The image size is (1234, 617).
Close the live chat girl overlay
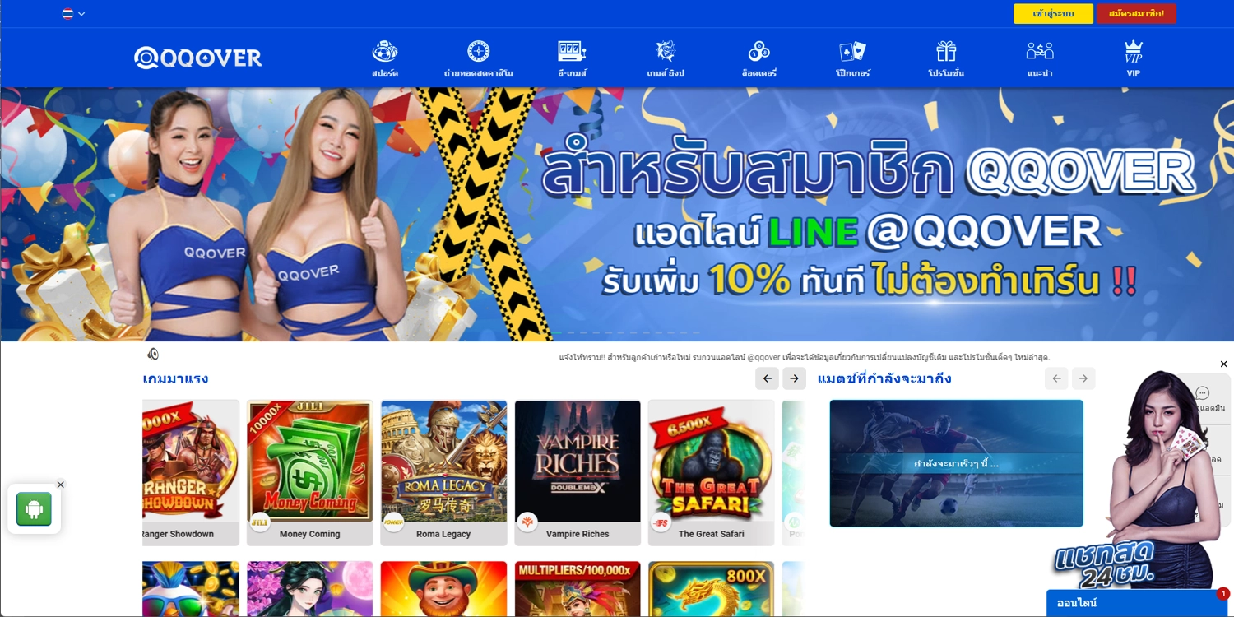(1223, 364)
